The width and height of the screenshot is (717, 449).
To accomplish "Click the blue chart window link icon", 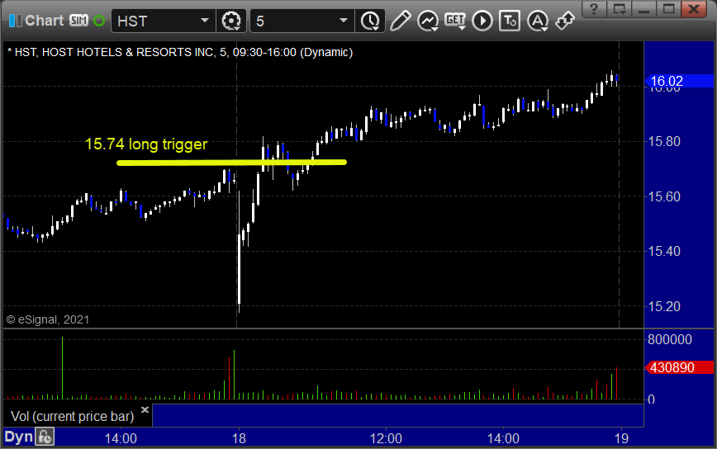I will (15, 21).
